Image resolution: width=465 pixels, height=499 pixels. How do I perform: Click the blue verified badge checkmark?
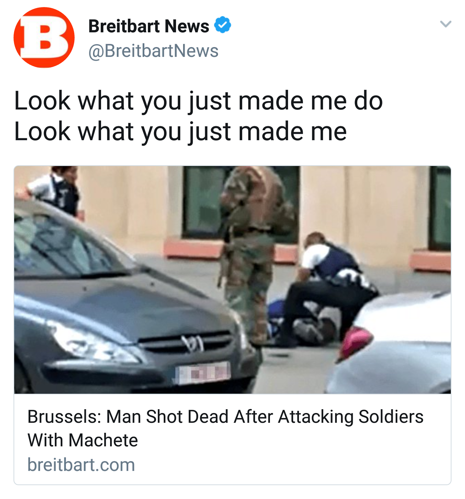coord(222,25)
